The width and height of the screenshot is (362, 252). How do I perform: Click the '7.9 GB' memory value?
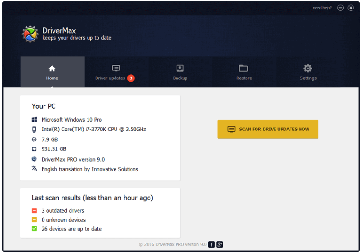(50, 139)
